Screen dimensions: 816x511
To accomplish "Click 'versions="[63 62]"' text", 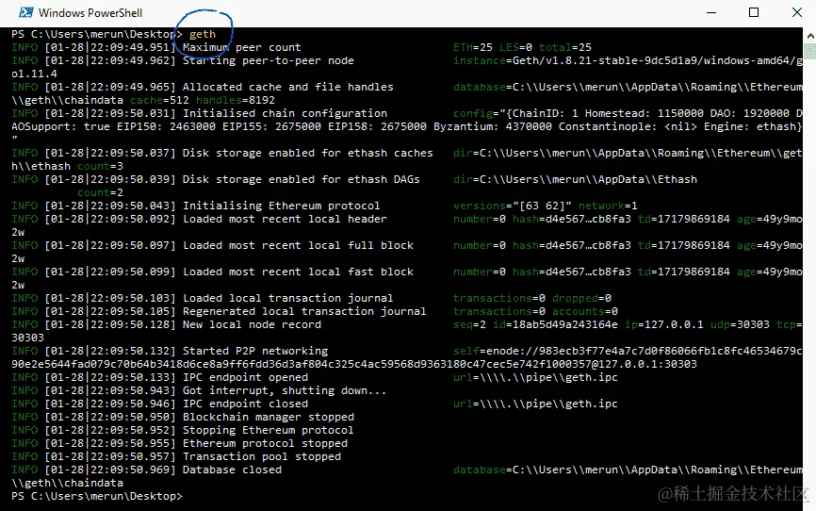I will (x=512, y=206).
